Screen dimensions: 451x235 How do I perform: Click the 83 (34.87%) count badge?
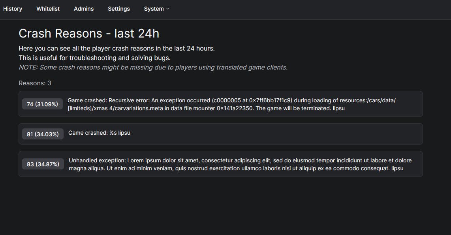click(x=43, y=164)
